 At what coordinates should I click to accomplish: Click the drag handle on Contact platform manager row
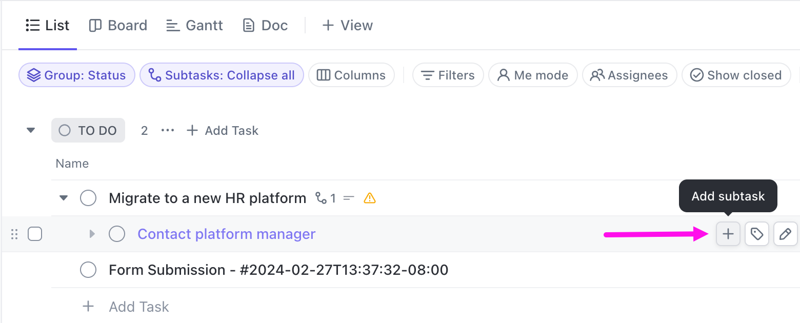pyautogui.click(x=14, y=234)
